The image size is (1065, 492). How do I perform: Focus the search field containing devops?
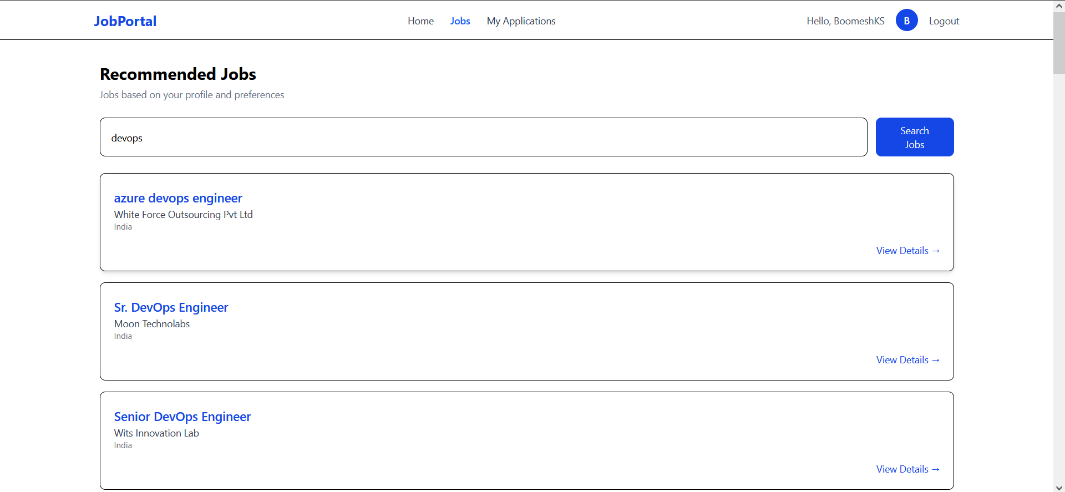[483, 137]
